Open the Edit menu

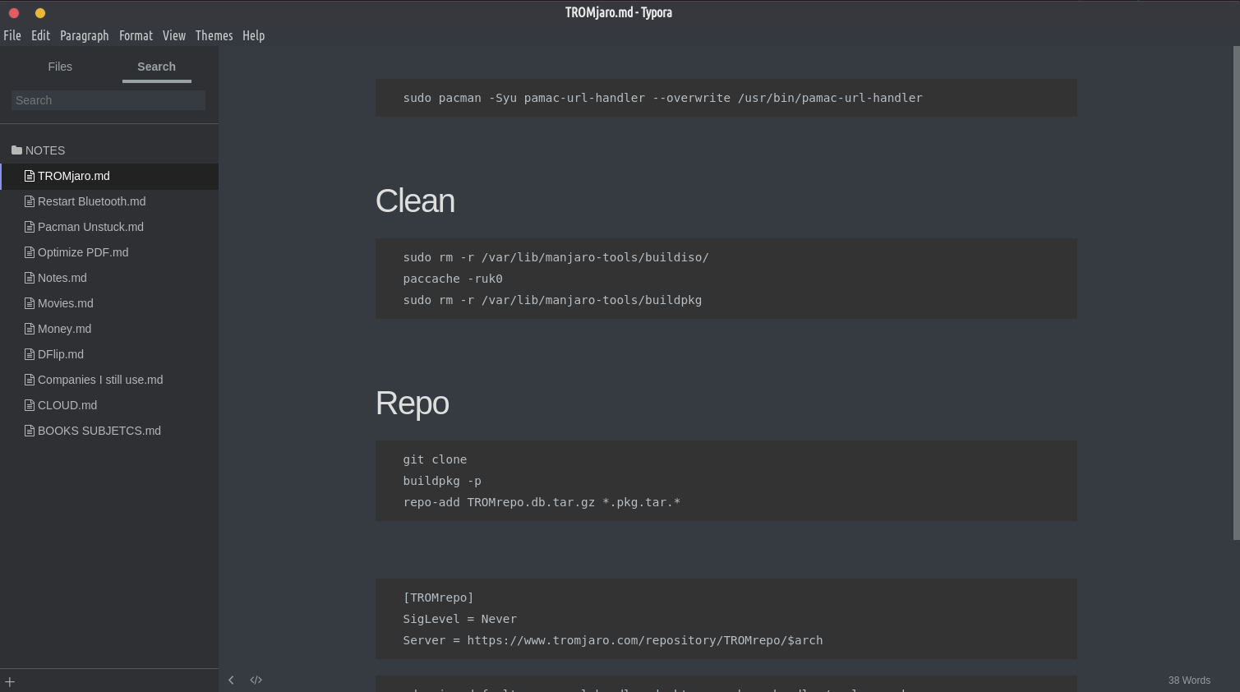(40, 35)
